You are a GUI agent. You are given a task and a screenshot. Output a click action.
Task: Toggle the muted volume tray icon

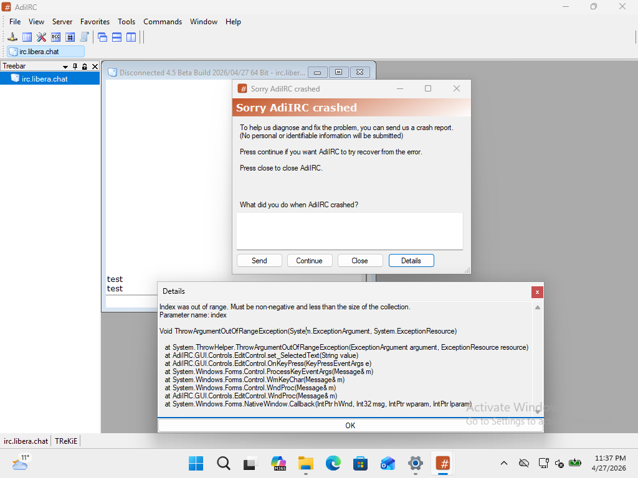(559, 463)
